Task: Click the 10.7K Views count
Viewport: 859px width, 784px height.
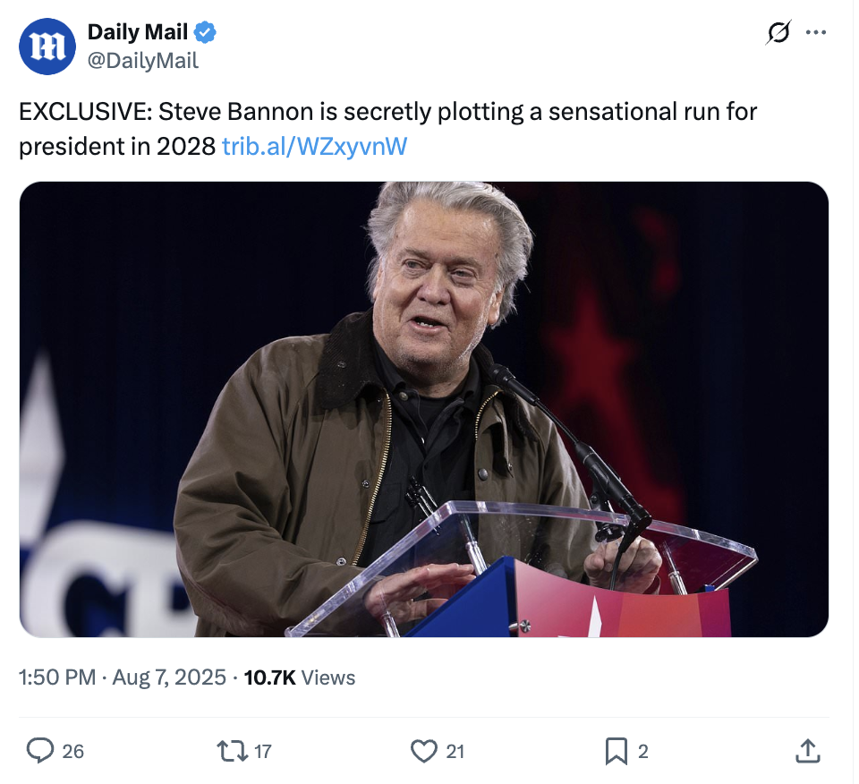Action: (x=300, y=677)
